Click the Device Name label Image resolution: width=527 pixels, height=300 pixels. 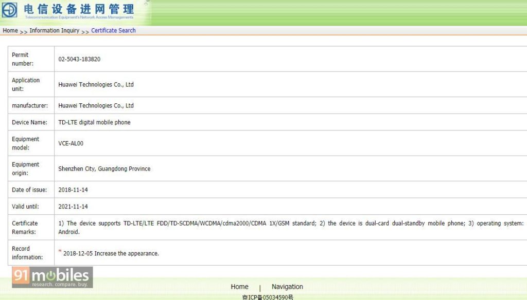[29, 122]
